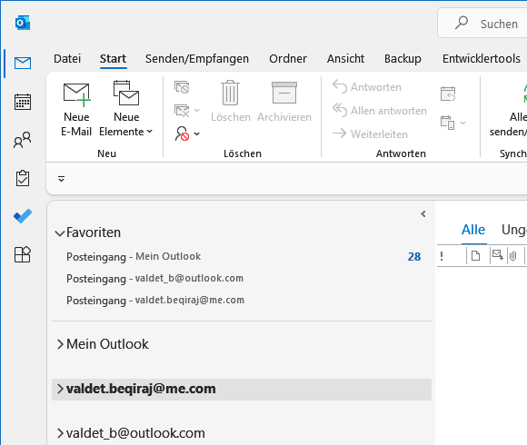This screenshot has height=445, width=527.
Task: Select Posteingang - Mein Outlook favorite
Action: tap(242, 257)
